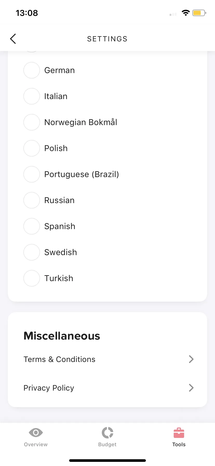Tap the Tools briefcase icon
The image size is (215, 466).
coord(179,433)
